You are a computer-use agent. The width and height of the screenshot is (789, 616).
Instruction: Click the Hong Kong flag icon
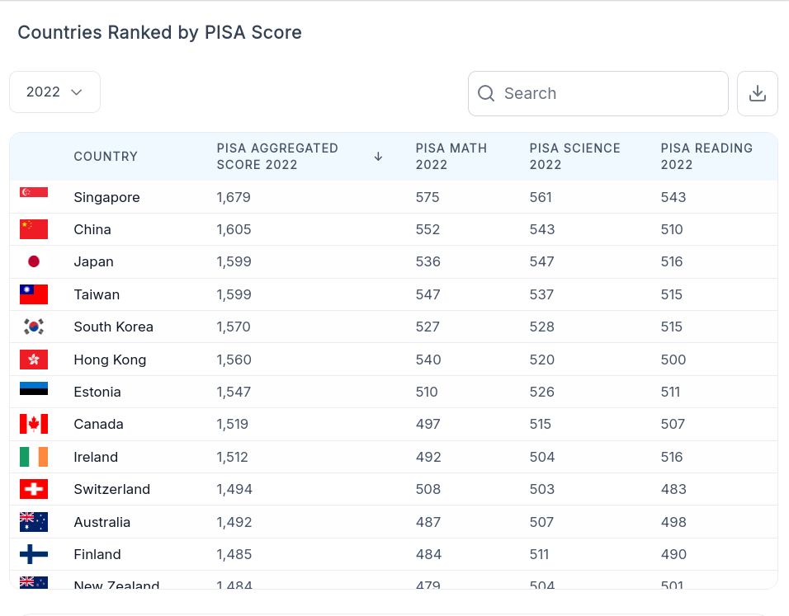coord(34,360)
